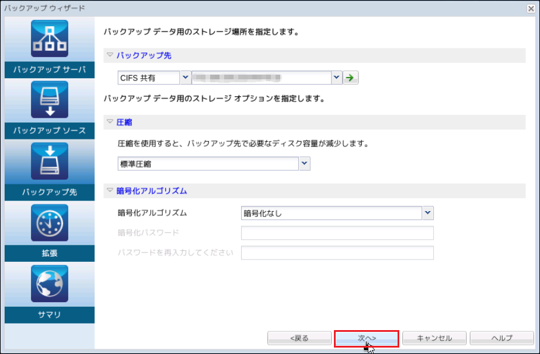Select the 拡張 step label

pyautogui.click(x=50, y=254)
